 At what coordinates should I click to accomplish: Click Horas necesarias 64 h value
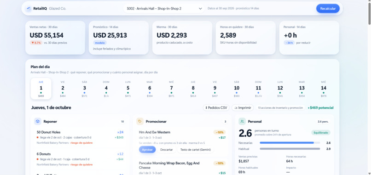(x=290, y=161)
